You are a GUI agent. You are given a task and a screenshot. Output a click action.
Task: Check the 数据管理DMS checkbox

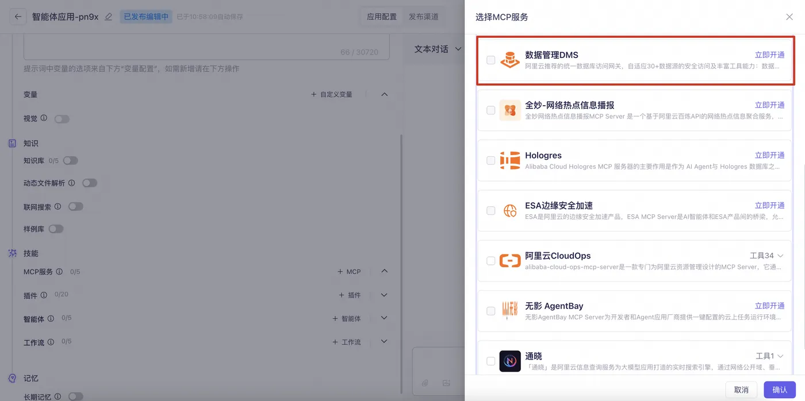coord(490,60)
